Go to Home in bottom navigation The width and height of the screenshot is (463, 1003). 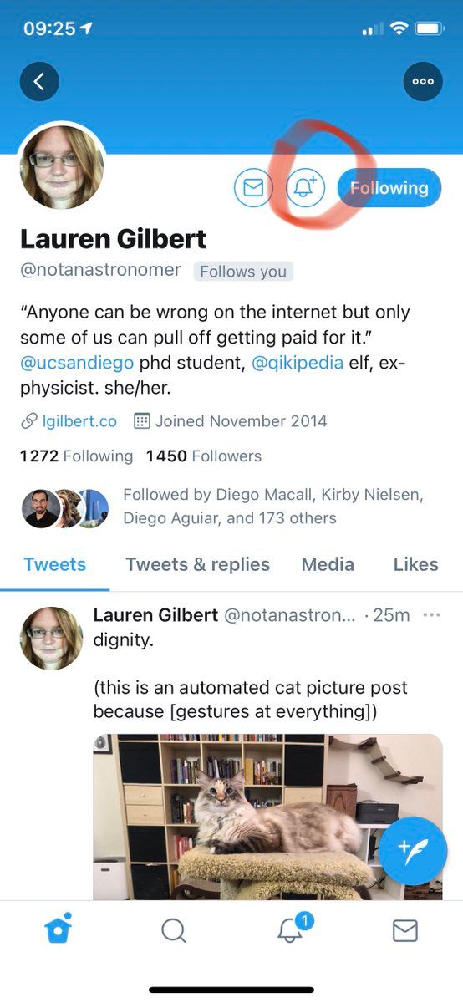click(x=58, y=928)
